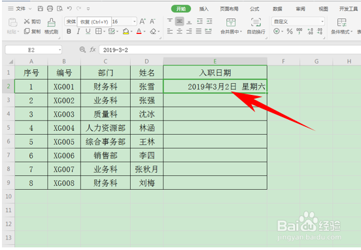Click the justify alignment icon
This screenshot has width=361, height=250.
coord(198,31)
